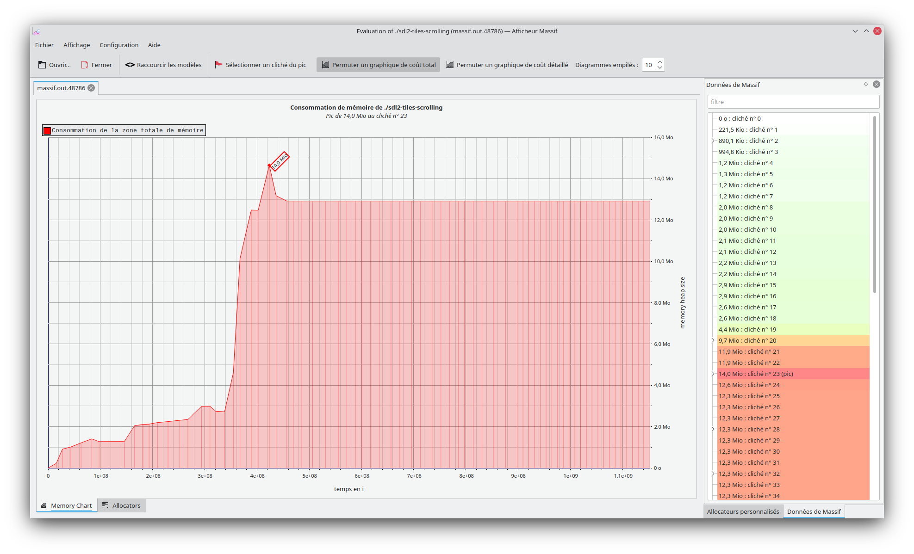914x554 pixels.
Task: Open Allocateurs personnalisés panel tab
Action: tap(743, 511)
